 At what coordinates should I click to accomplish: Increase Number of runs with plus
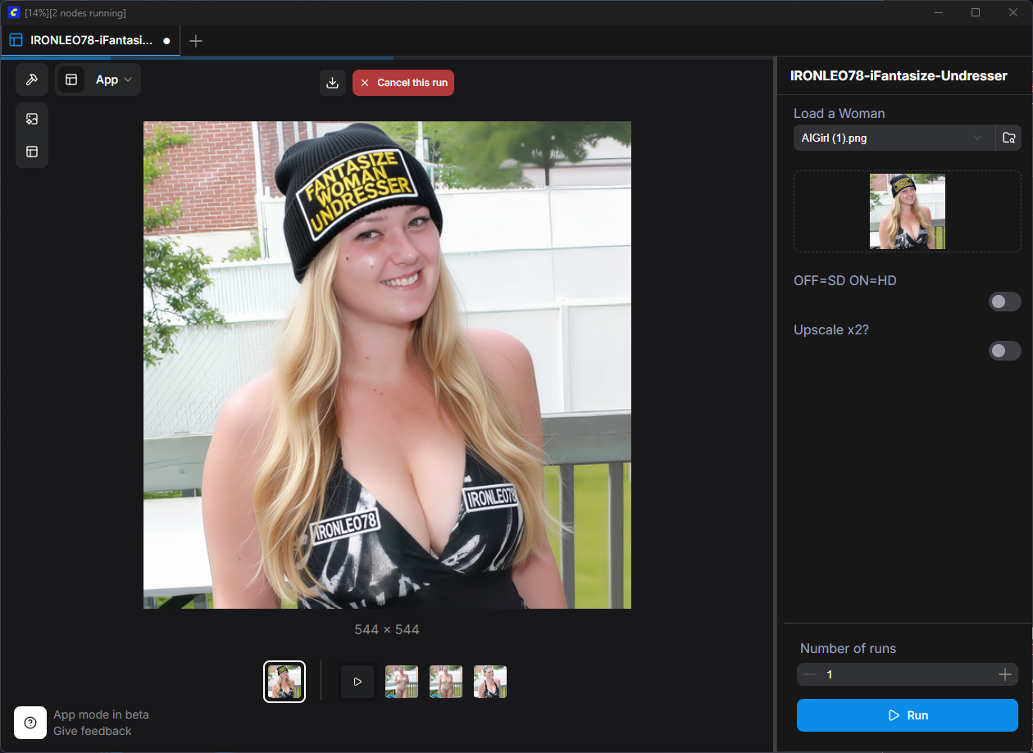point(1004,674)
